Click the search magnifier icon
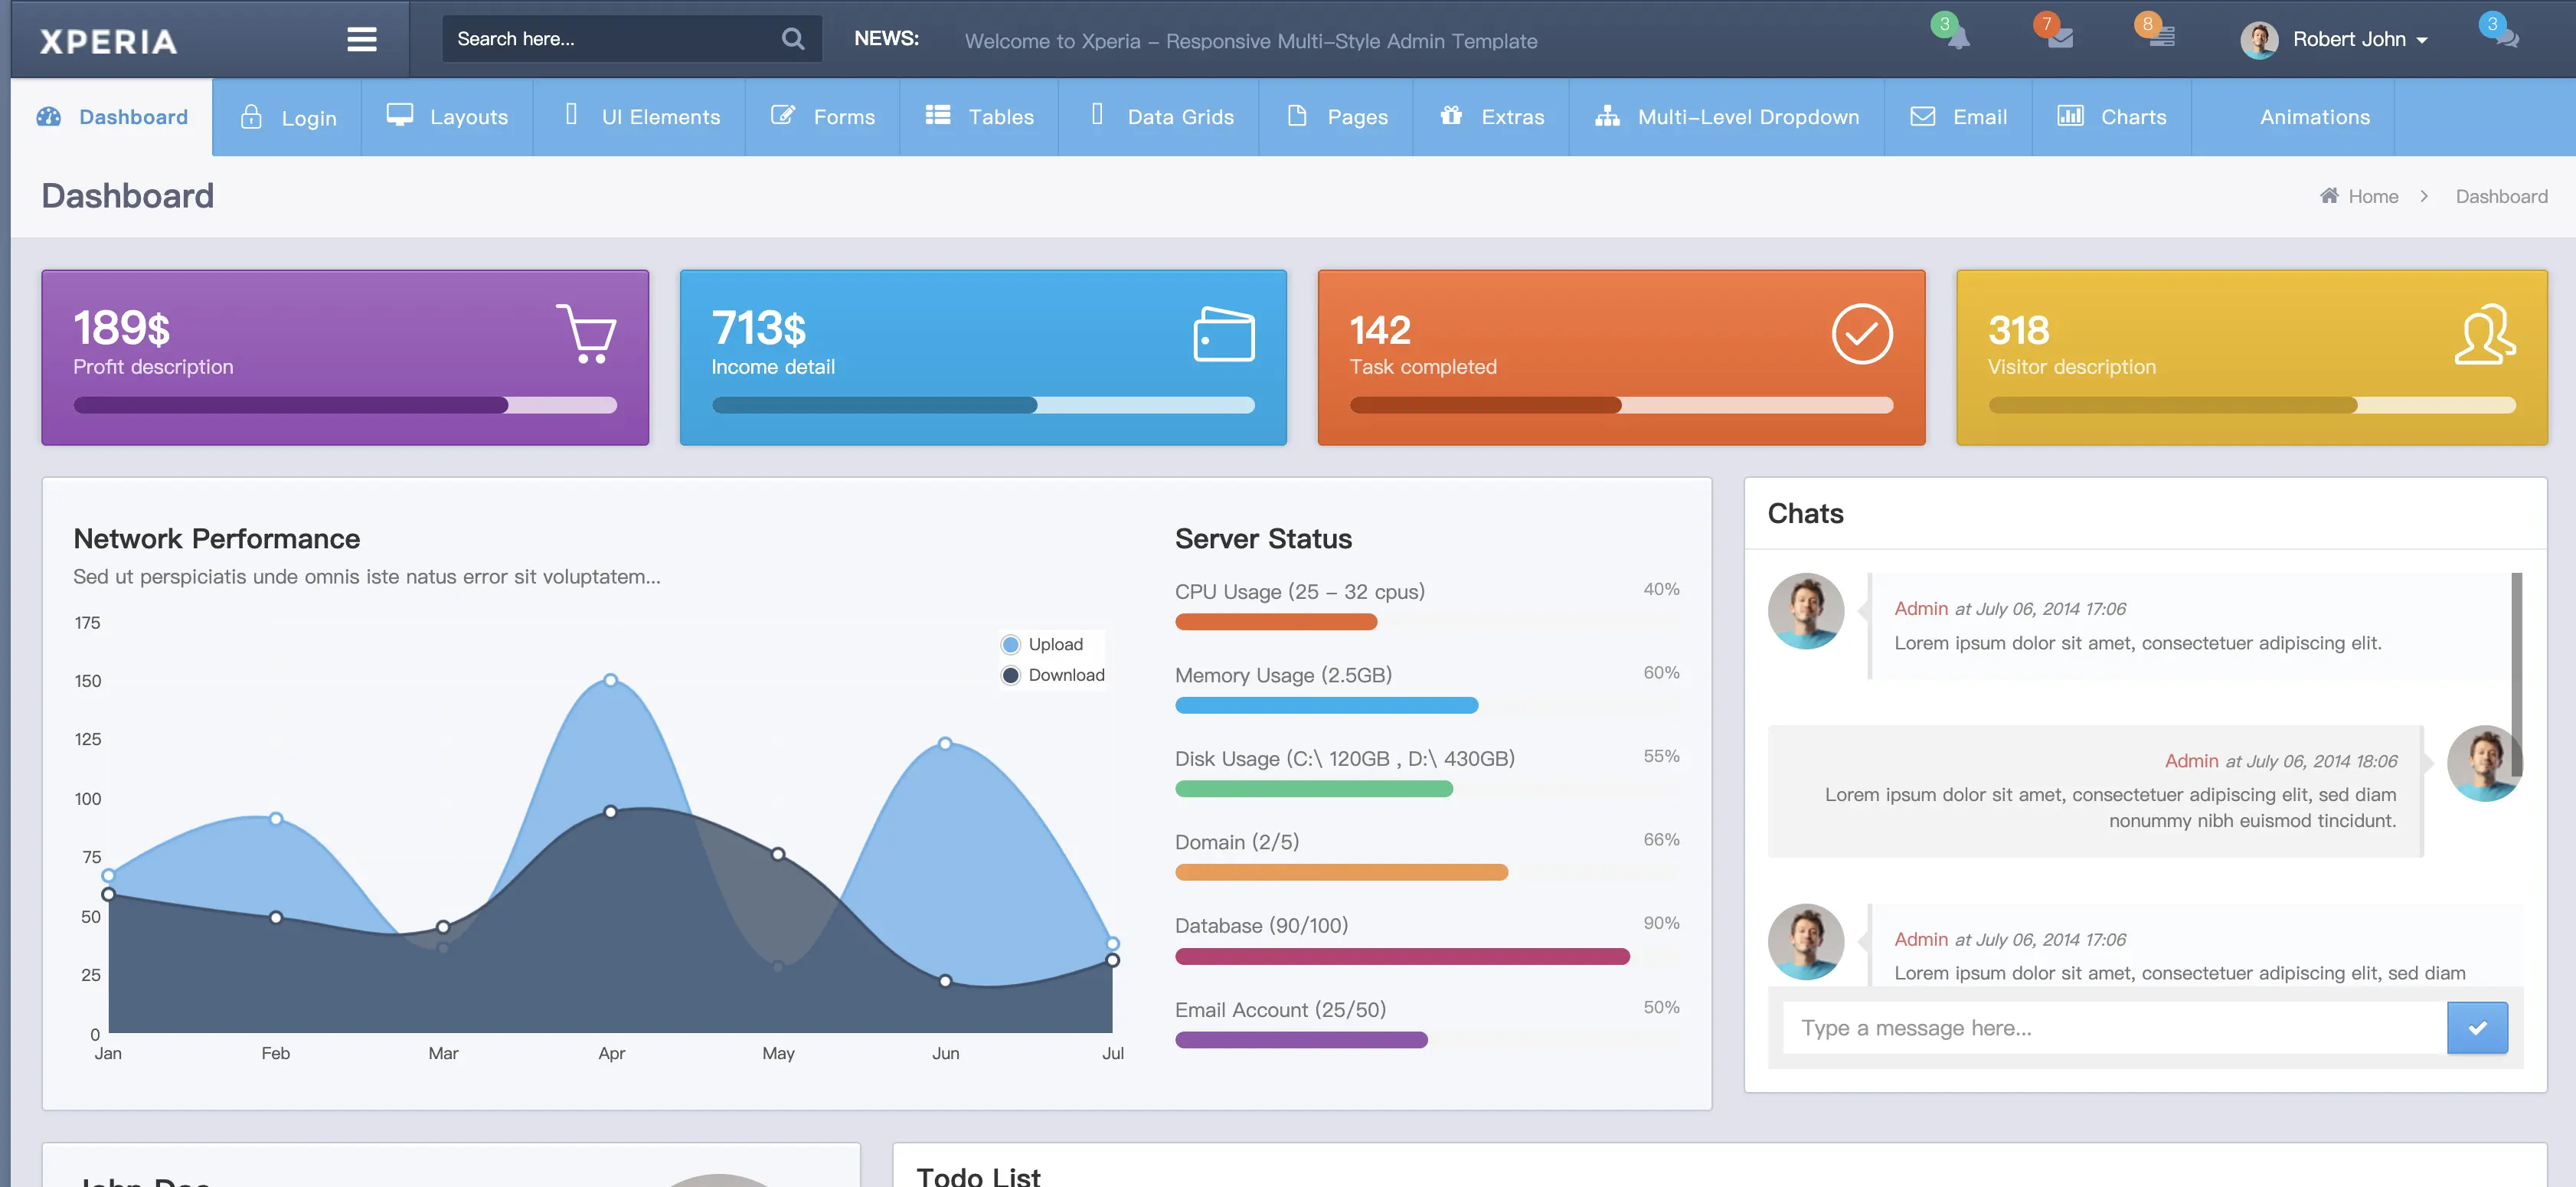The width and height of the screenshot is (2576, 1187). pyautogui.click(x=793, y=39)
